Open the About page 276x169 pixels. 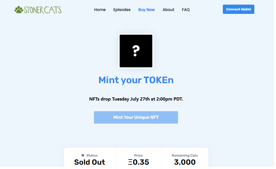pos(168,10)
